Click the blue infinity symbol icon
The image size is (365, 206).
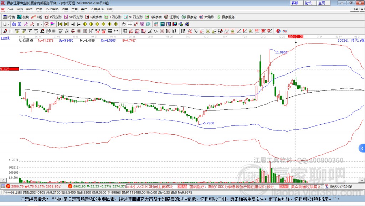tap(284, 31)
